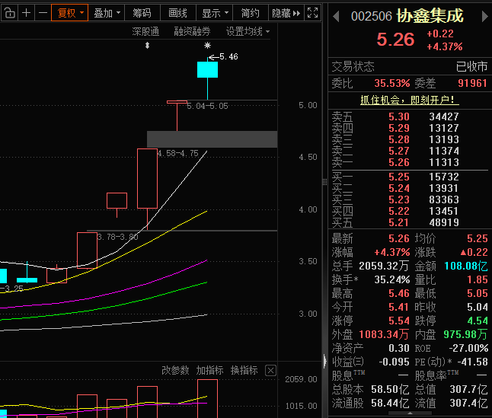Close the volume indicator panel

[x=270, y=370]
